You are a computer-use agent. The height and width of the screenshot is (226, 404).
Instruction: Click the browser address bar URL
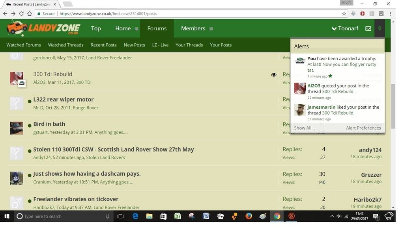coord(108,14)
